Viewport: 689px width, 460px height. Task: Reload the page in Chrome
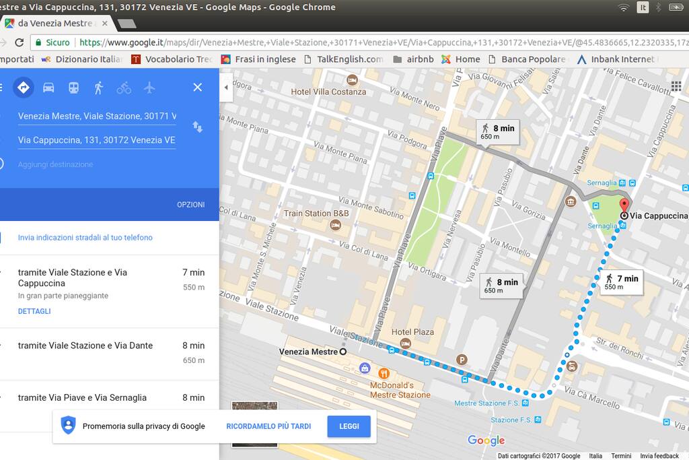[19, 42]
